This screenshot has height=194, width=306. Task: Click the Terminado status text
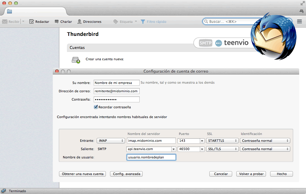click(x=17, y=191)
